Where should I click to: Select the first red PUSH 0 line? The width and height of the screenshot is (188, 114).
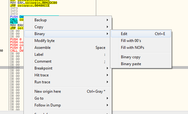[16, 39]
